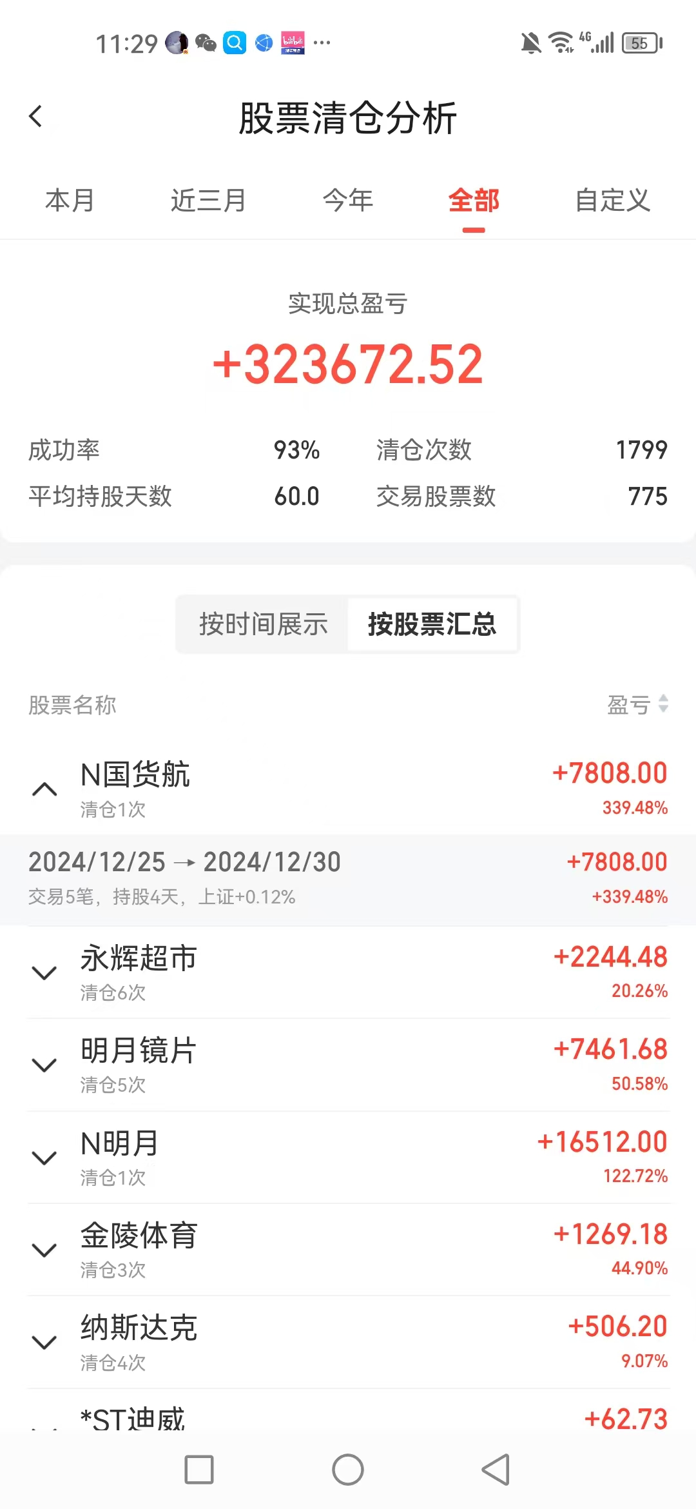Screen dimensions: 696x1509
Task: Tap the back arrow in header
Action: [36, 117]
